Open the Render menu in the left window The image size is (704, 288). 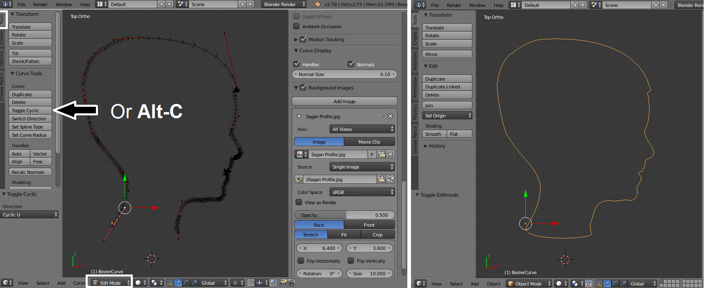[x=40, y=4]
